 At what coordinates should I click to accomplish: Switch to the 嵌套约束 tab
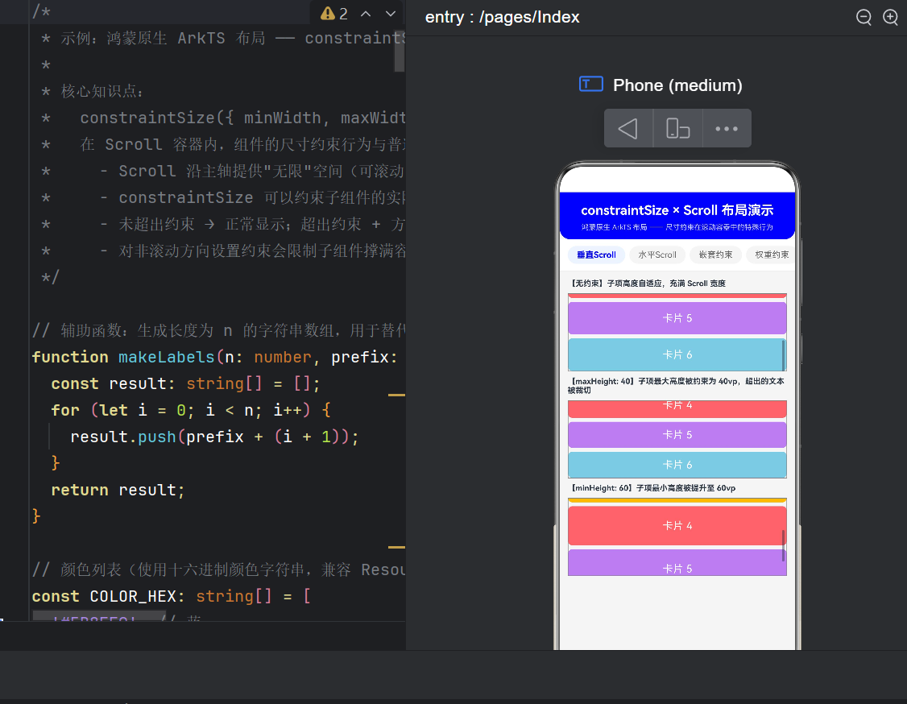tap(715, 255)
